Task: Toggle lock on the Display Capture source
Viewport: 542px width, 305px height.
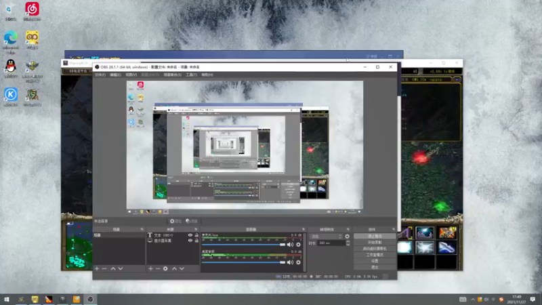Action: [x=196, y=241]
